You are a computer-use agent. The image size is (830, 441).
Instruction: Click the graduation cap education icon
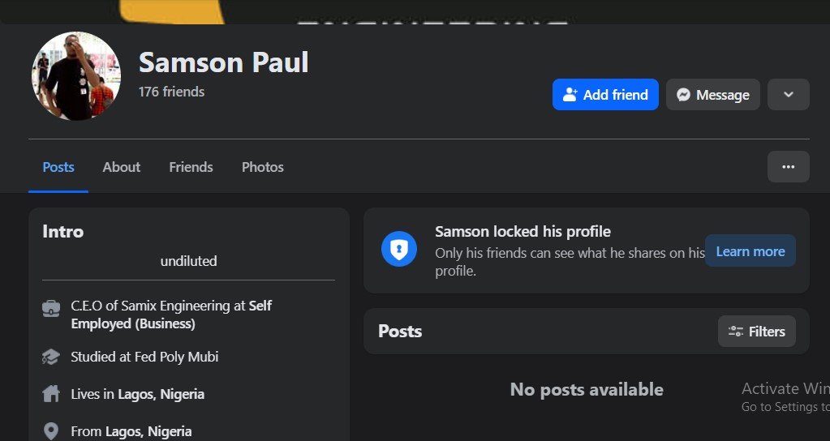(x=51, y=357)
